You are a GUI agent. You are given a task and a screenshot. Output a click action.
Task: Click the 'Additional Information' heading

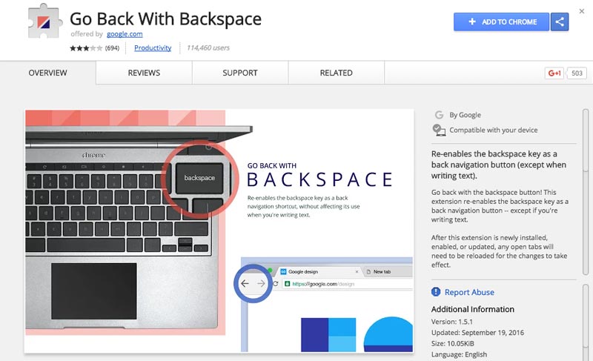pyautogui.click(x=473, y=309)
